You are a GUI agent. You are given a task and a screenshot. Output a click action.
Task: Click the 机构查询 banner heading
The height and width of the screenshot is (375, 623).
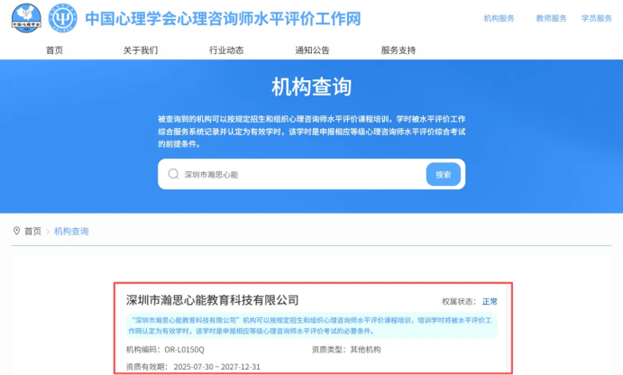312,87
